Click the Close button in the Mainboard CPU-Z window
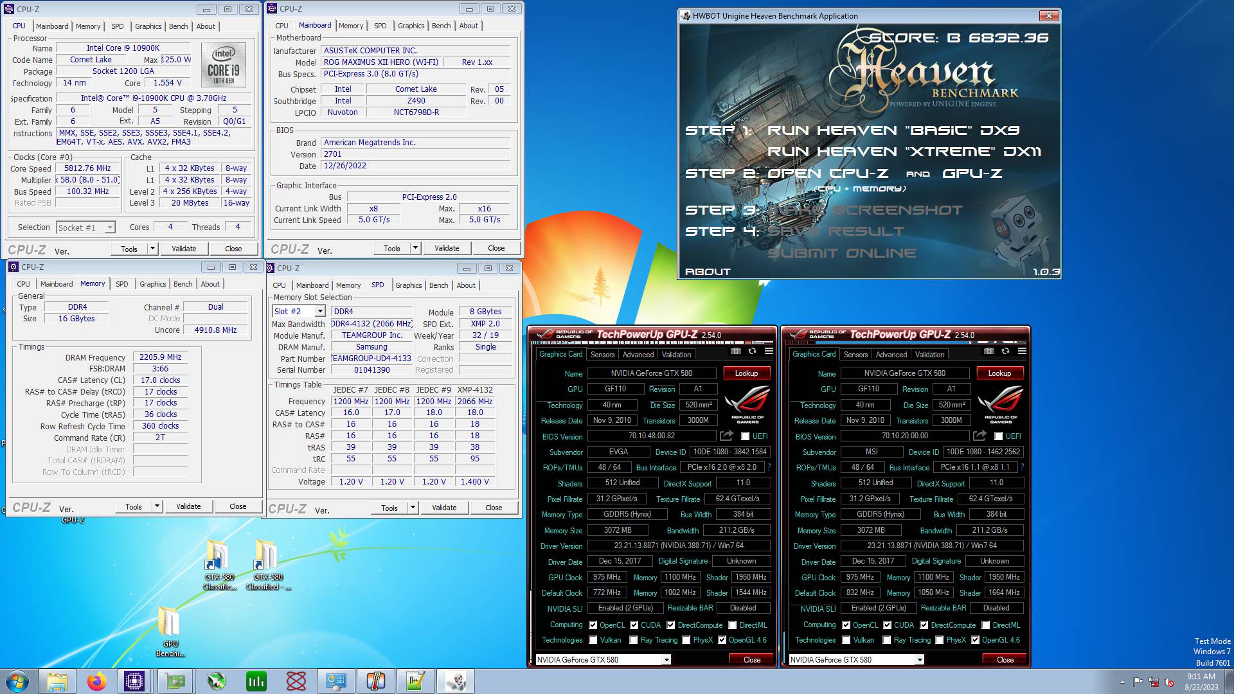 click(496, 248)
